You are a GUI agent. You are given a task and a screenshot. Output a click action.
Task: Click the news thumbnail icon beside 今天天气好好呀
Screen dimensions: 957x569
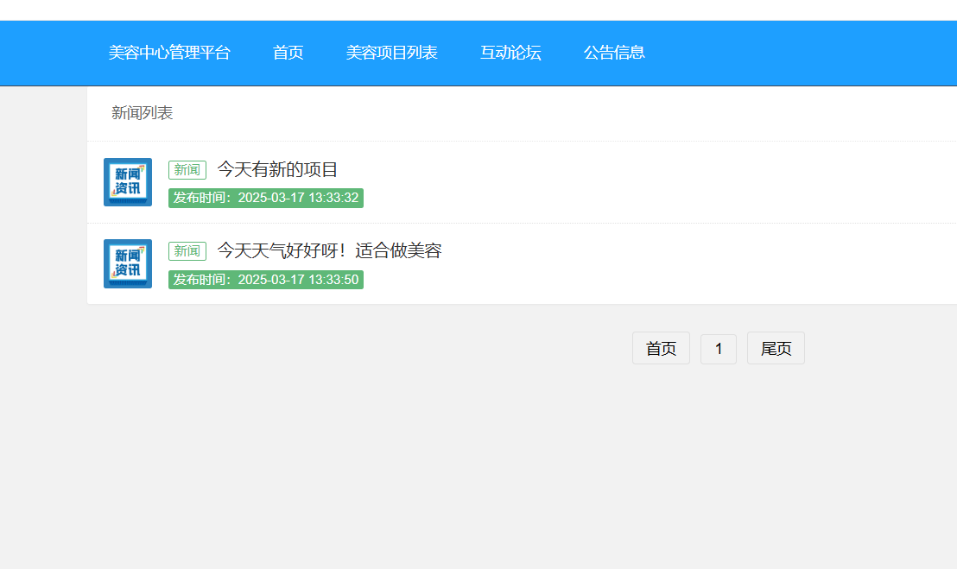point(128,264)
